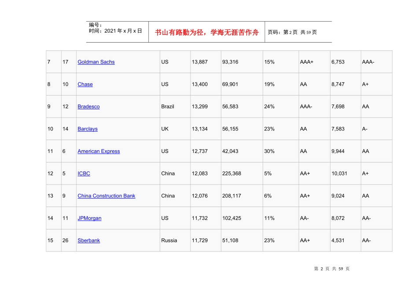The image size is (418, 296).
Task: Click the Barclays link
Action: pyautogui.click(x=88, y=129)
